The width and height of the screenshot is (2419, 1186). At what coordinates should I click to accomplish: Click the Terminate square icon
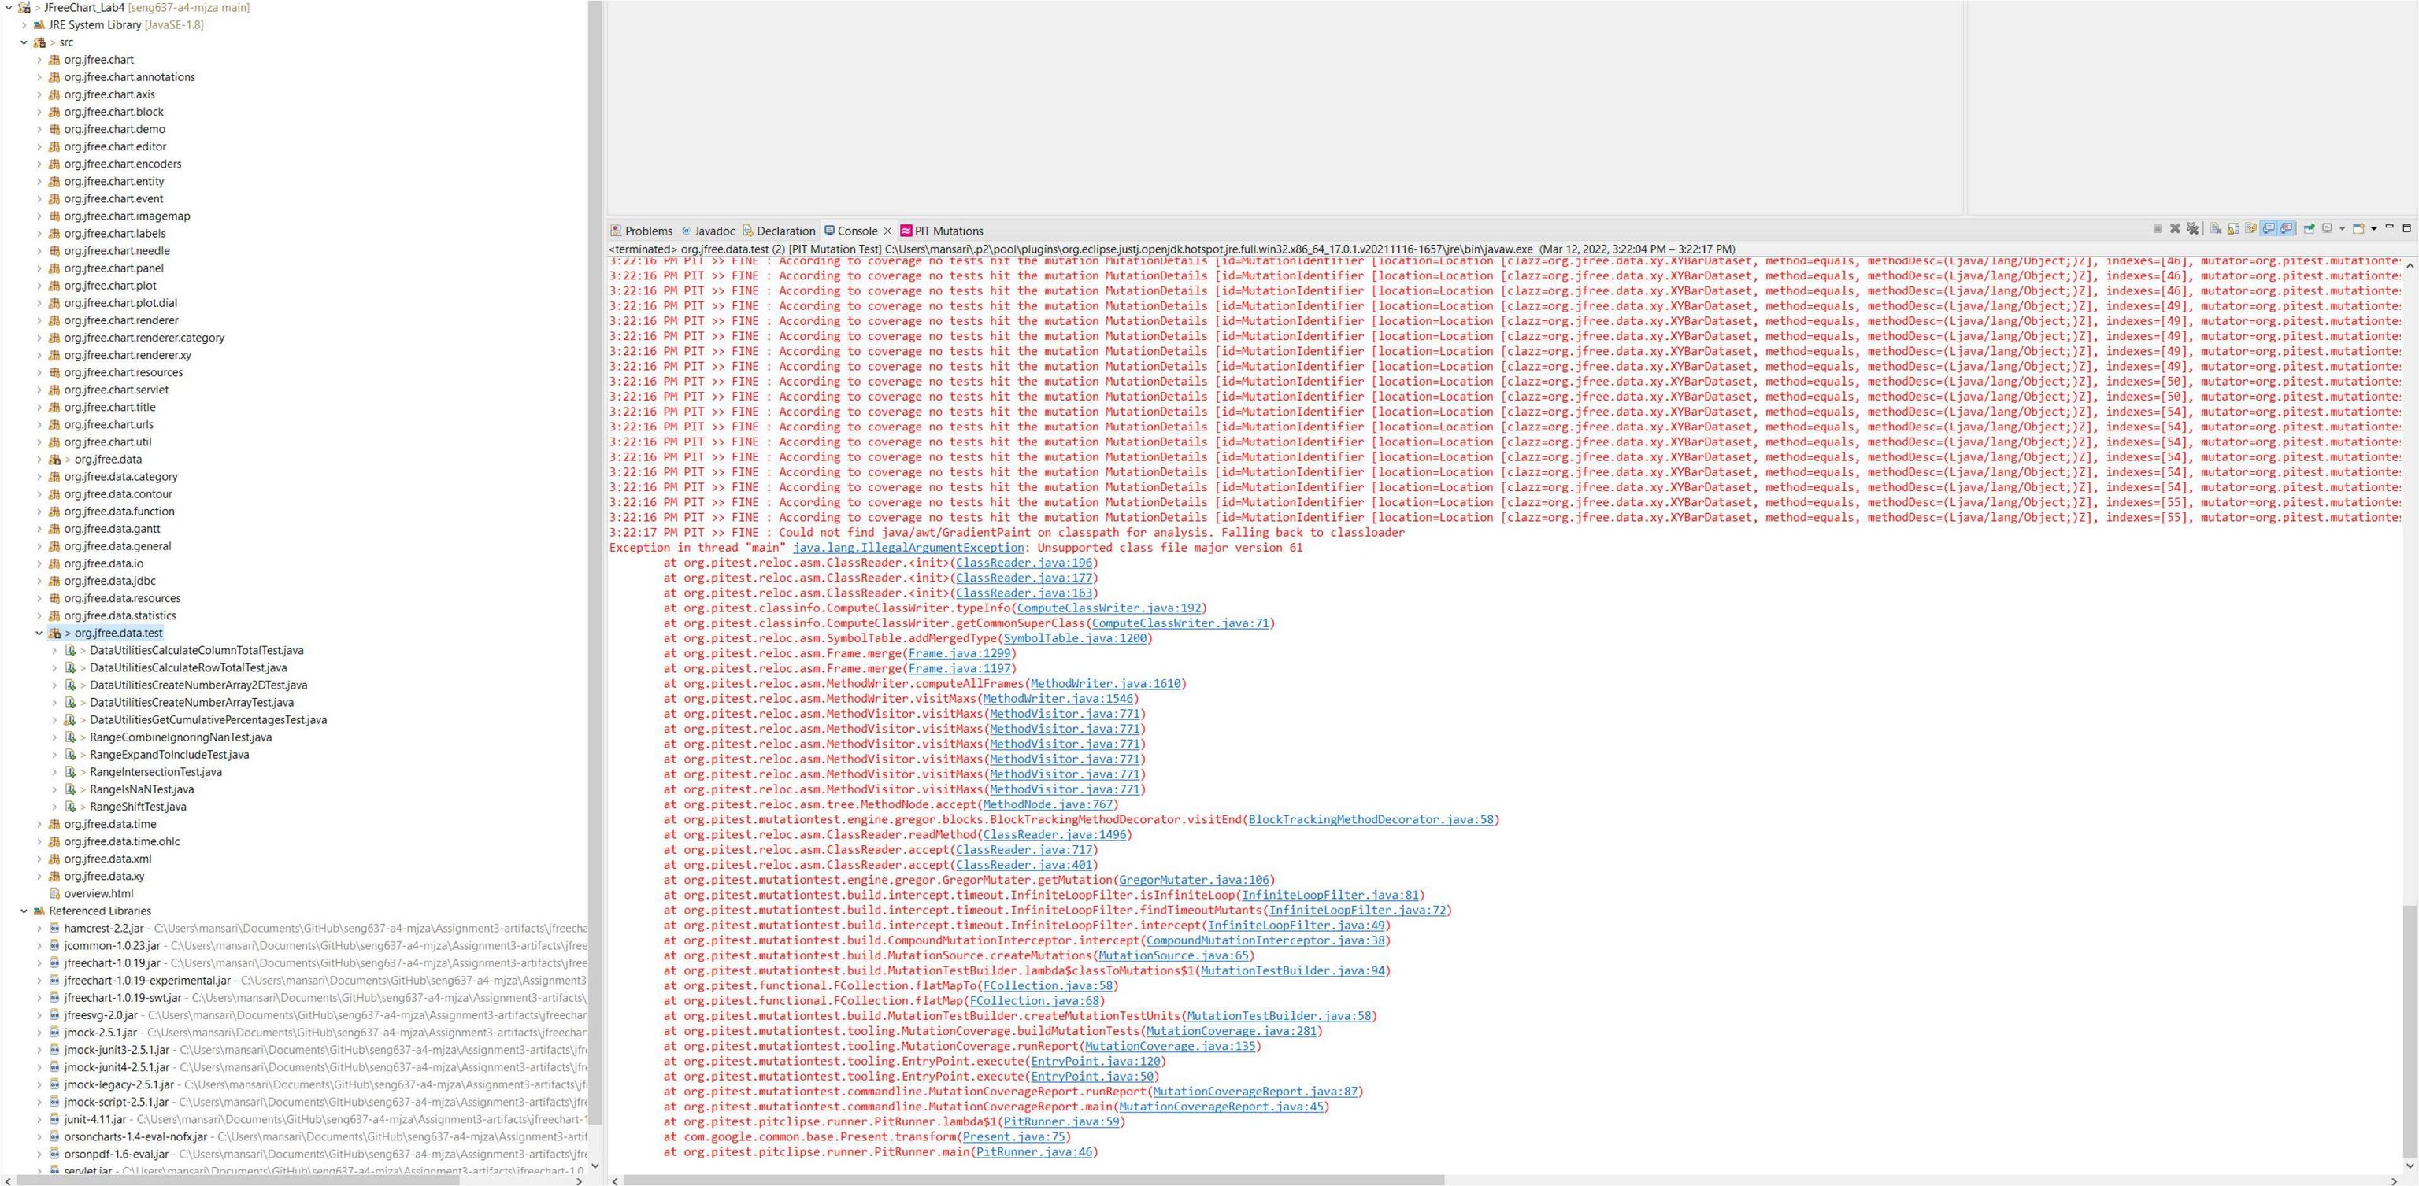(x=2158, y=229)
